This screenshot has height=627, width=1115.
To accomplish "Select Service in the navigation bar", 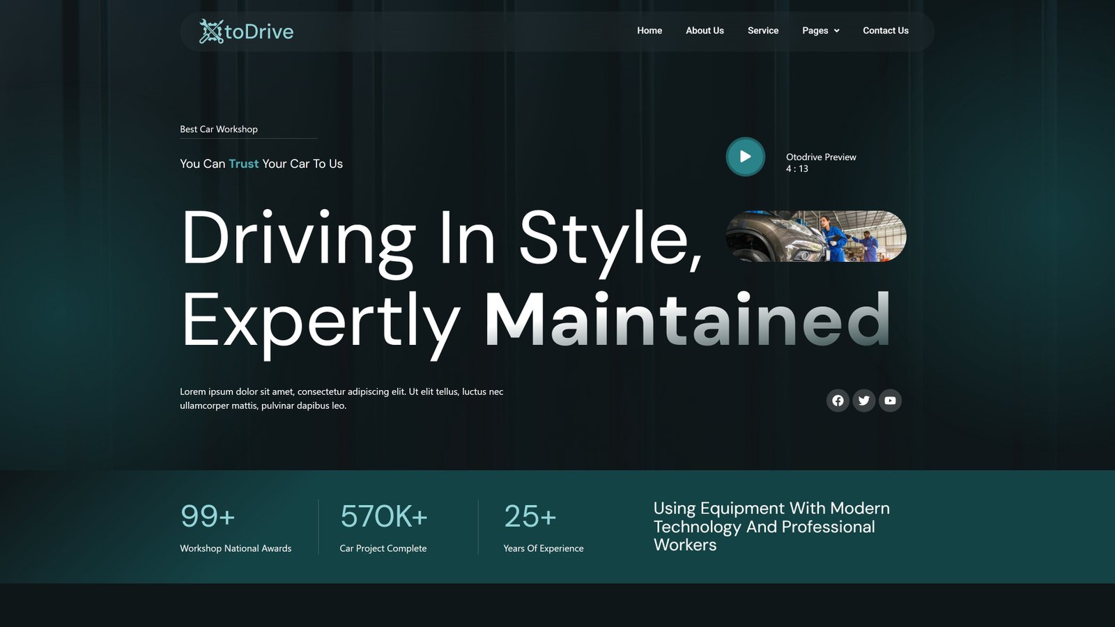I will (x=762, y=31).
